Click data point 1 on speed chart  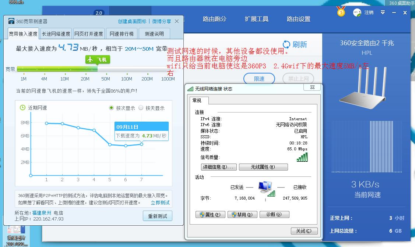tap(46, 124)
